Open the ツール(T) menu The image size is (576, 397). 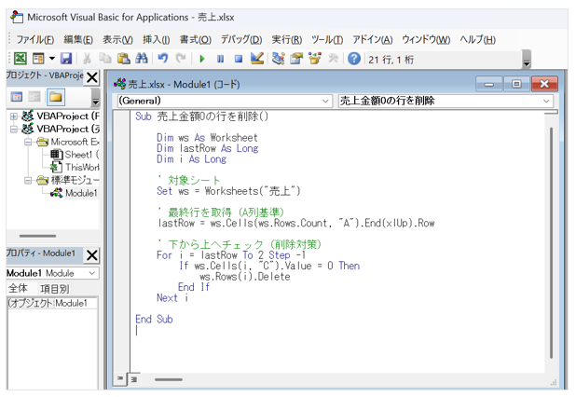[327, 40]
